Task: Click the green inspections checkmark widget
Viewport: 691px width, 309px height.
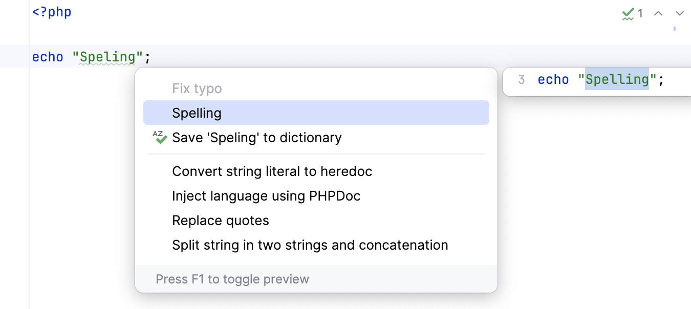Action: (x=628, y=14)
